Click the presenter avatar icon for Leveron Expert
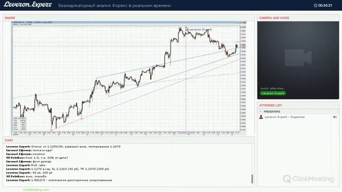The image size is (342, 192). pyautogui.click(x=261, y=117)
